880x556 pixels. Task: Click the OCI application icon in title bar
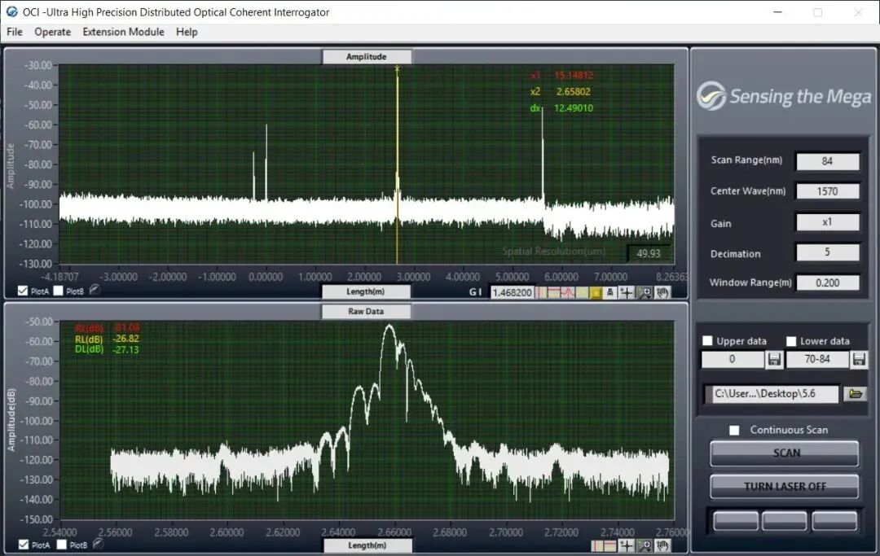click(11, 11)
